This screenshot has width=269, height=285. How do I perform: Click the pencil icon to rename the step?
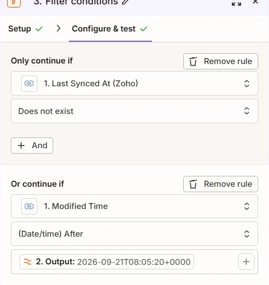[125, 2]
